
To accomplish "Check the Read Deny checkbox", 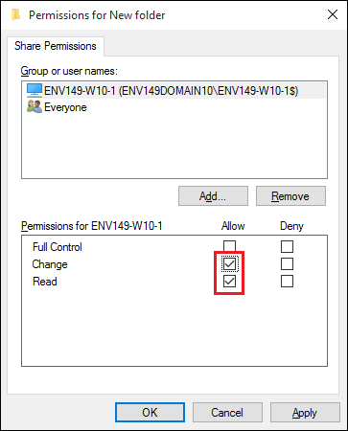I will click(x=287, y=282).
